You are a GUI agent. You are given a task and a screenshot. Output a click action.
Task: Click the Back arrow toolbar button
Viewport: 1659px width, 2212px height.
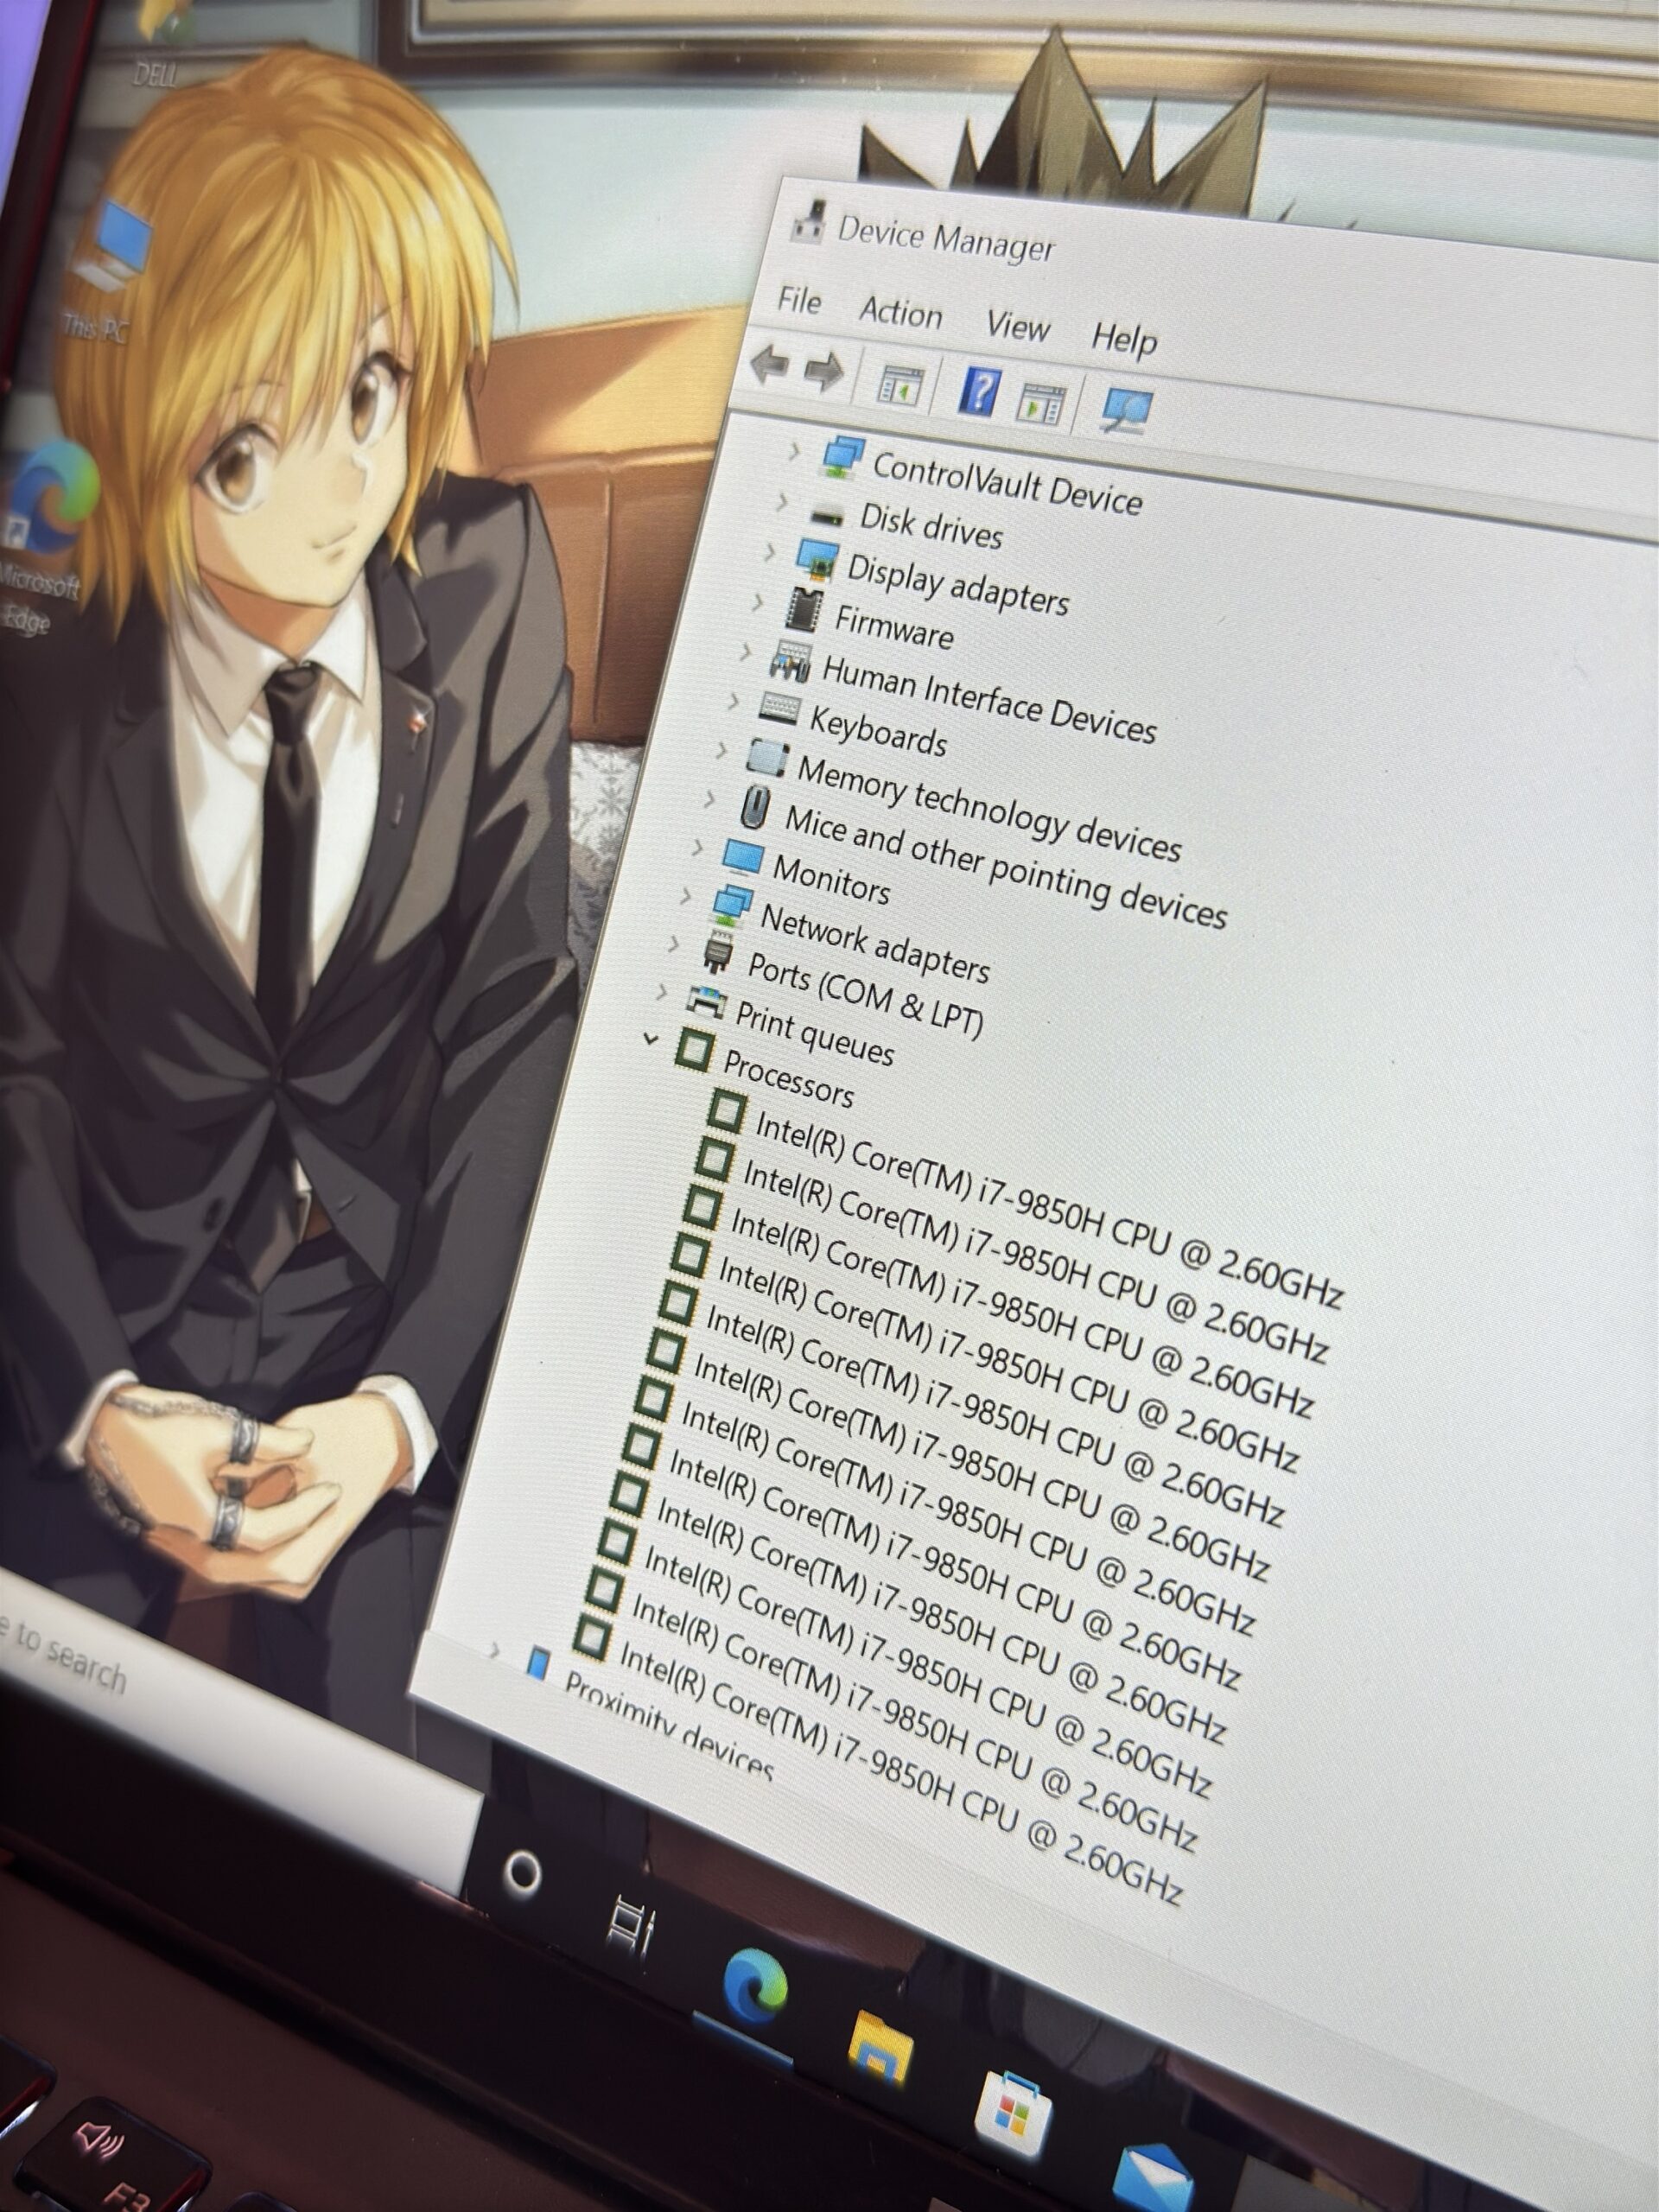pos(772,365)
